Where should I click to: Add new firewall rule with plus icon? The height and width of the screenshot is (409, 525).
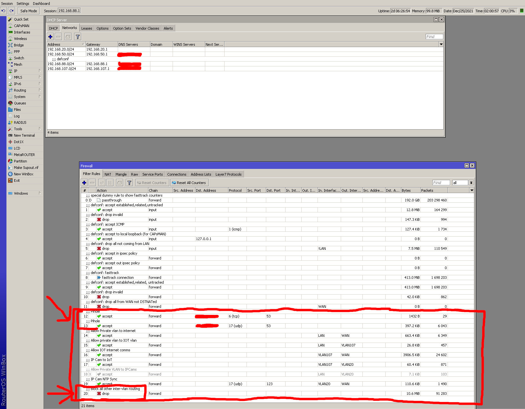click(84, 183)
